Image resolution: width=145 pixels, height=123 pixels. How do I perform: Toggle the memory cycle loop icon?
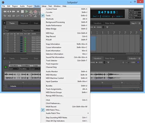point(13,16)
